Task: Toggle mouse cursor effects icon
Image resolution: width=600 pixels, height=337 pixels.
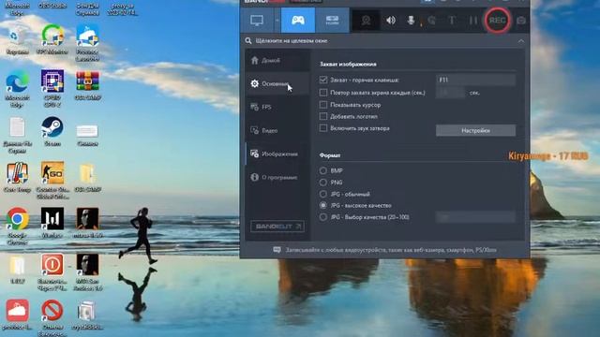Action: coord(431,21)
